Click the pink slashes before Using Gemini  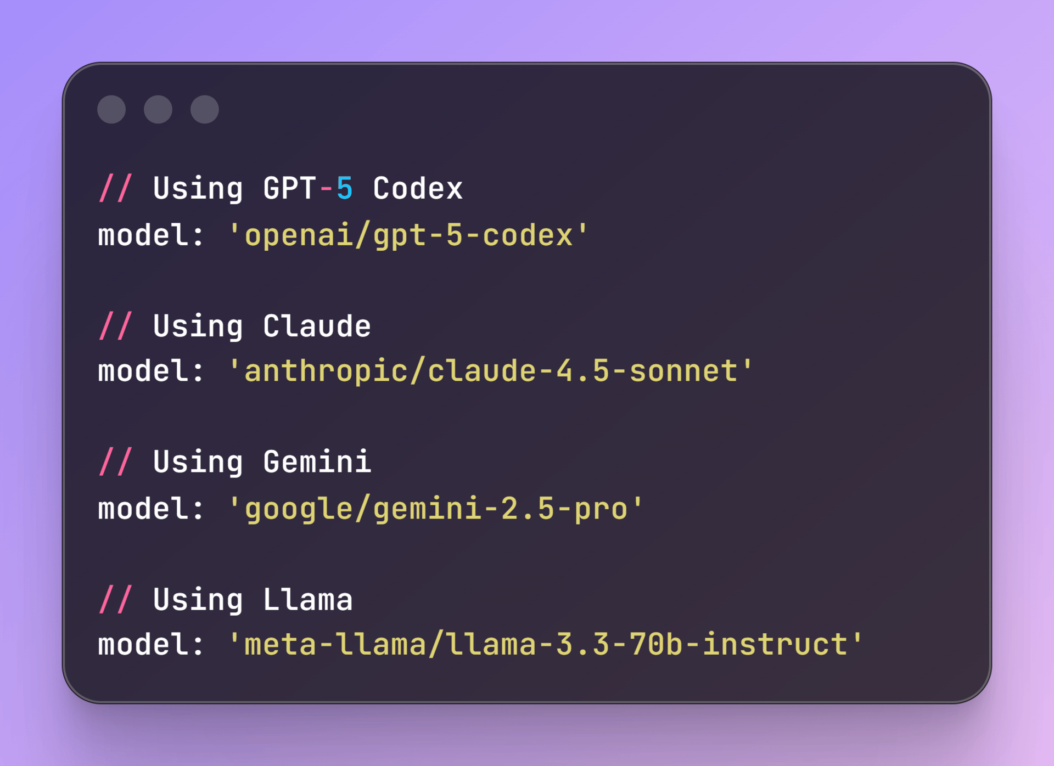pyautogui.click(x=115, y=462)
